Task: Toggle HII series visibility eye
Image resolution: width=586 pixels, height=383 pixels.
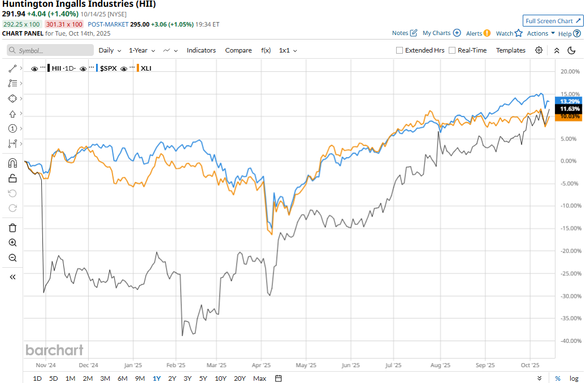Action: coord(34,69)
